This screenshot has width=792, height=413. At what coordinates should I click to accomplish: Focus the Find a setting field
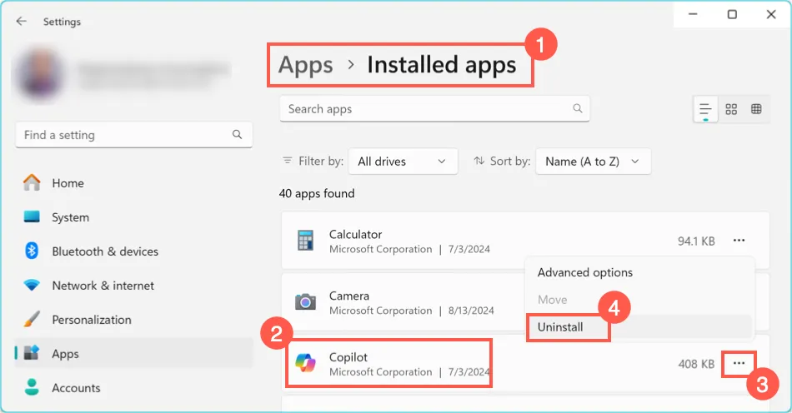(134, 135)
